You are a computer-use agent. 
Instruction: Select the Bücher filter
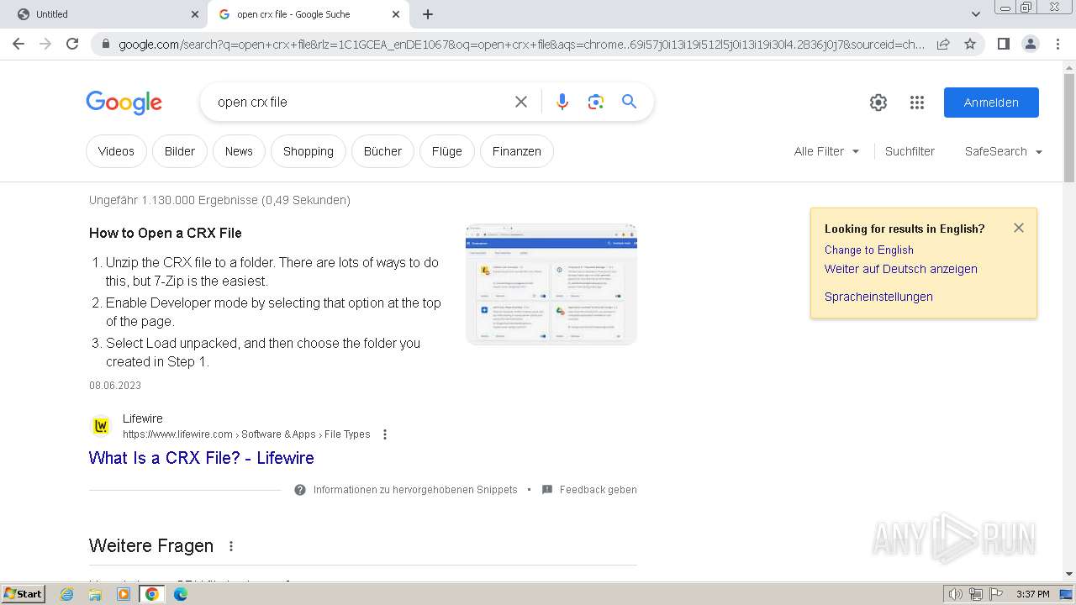[382, 151]
